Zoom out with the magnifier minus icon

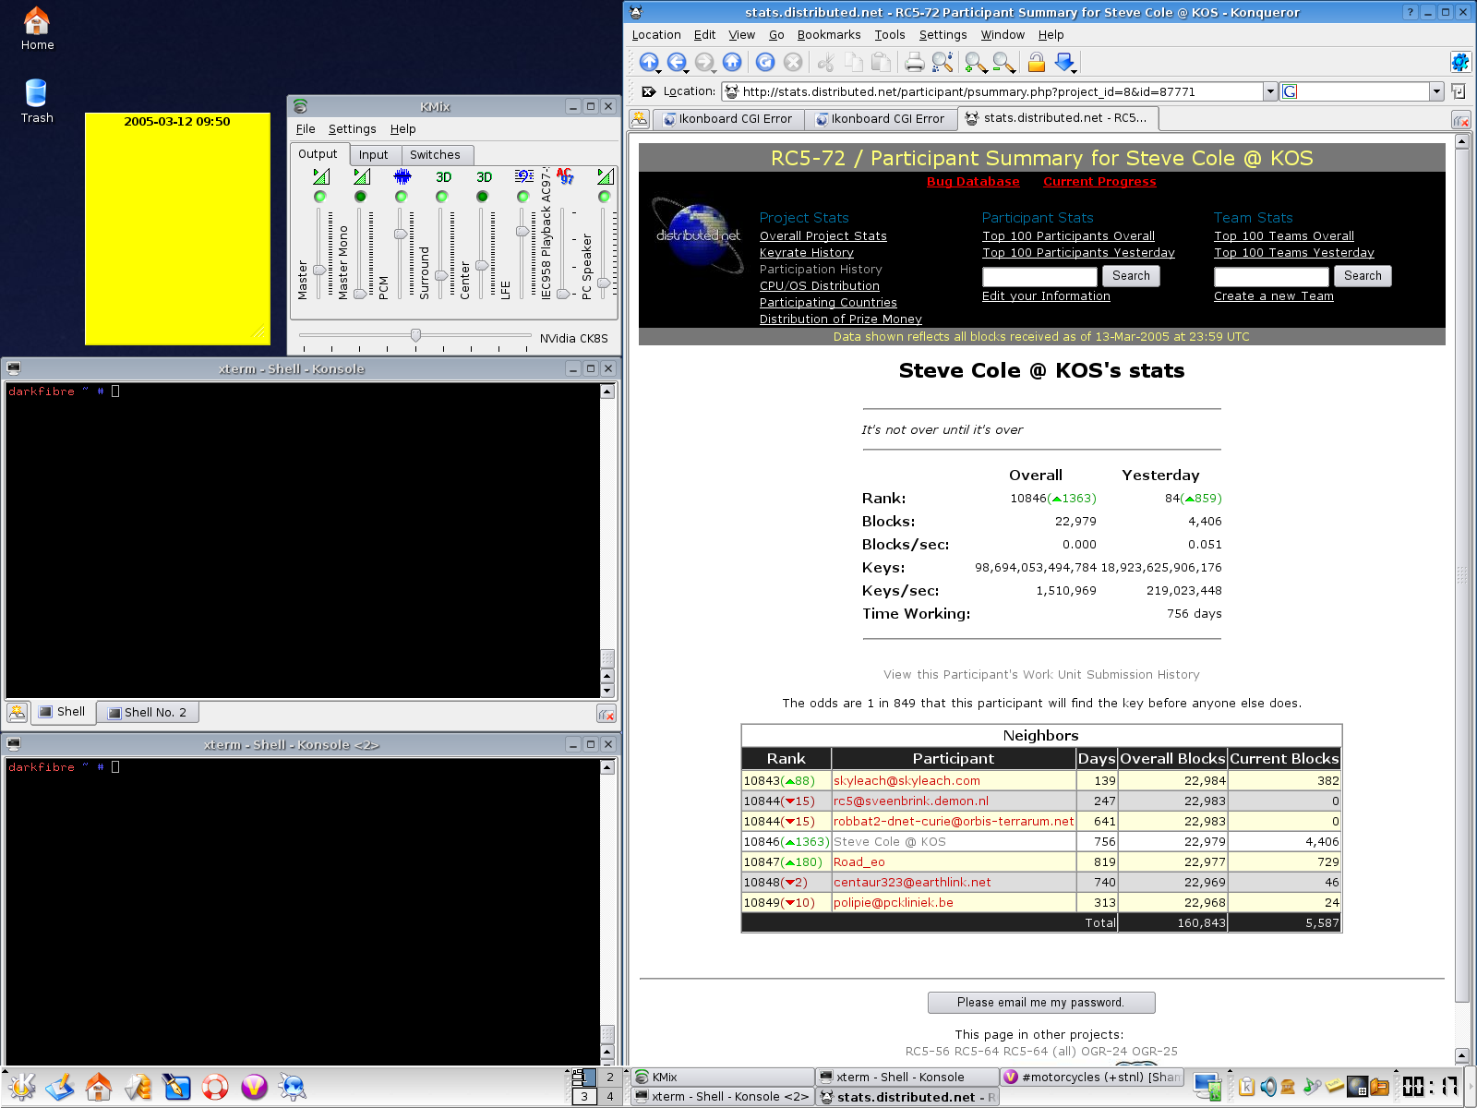[1003, 62]
